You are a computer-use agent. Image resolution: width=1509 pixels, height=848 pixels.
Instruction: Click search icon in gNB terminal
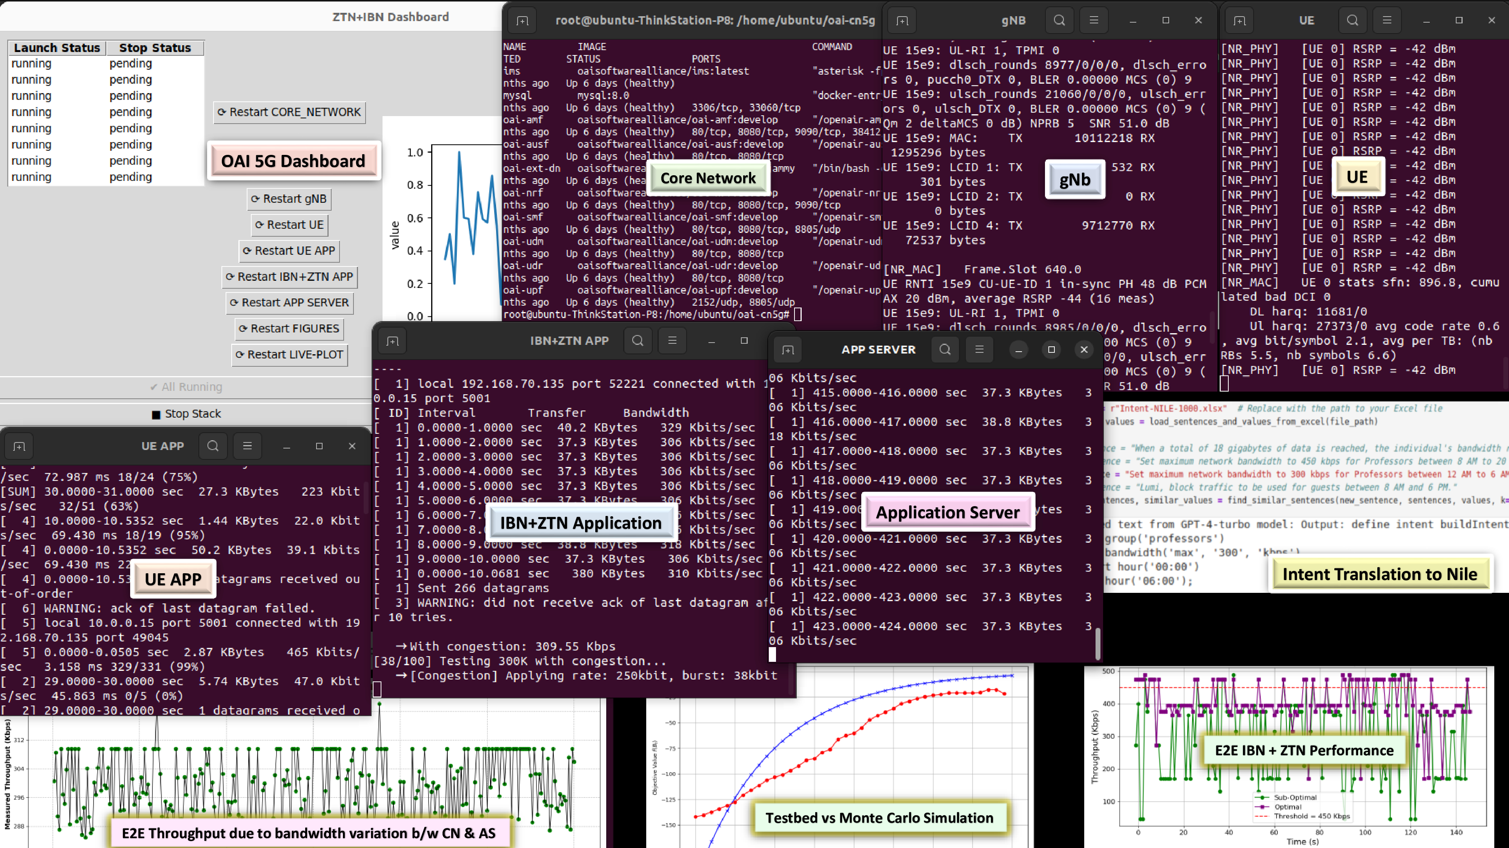coord(1059,20)
